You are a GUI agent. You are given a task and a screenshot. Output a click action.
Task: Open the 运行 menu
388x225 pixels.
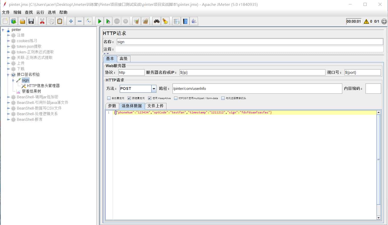(40, 12)
